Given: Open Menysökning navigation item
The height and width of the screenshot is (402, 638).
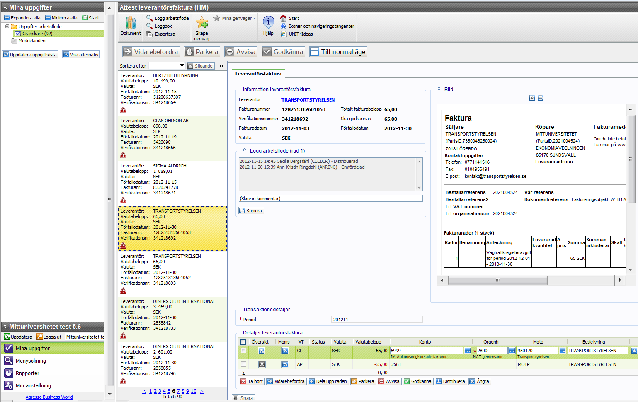Looking at the screenshot, I should pyautogui.click(x=53, y=361).
